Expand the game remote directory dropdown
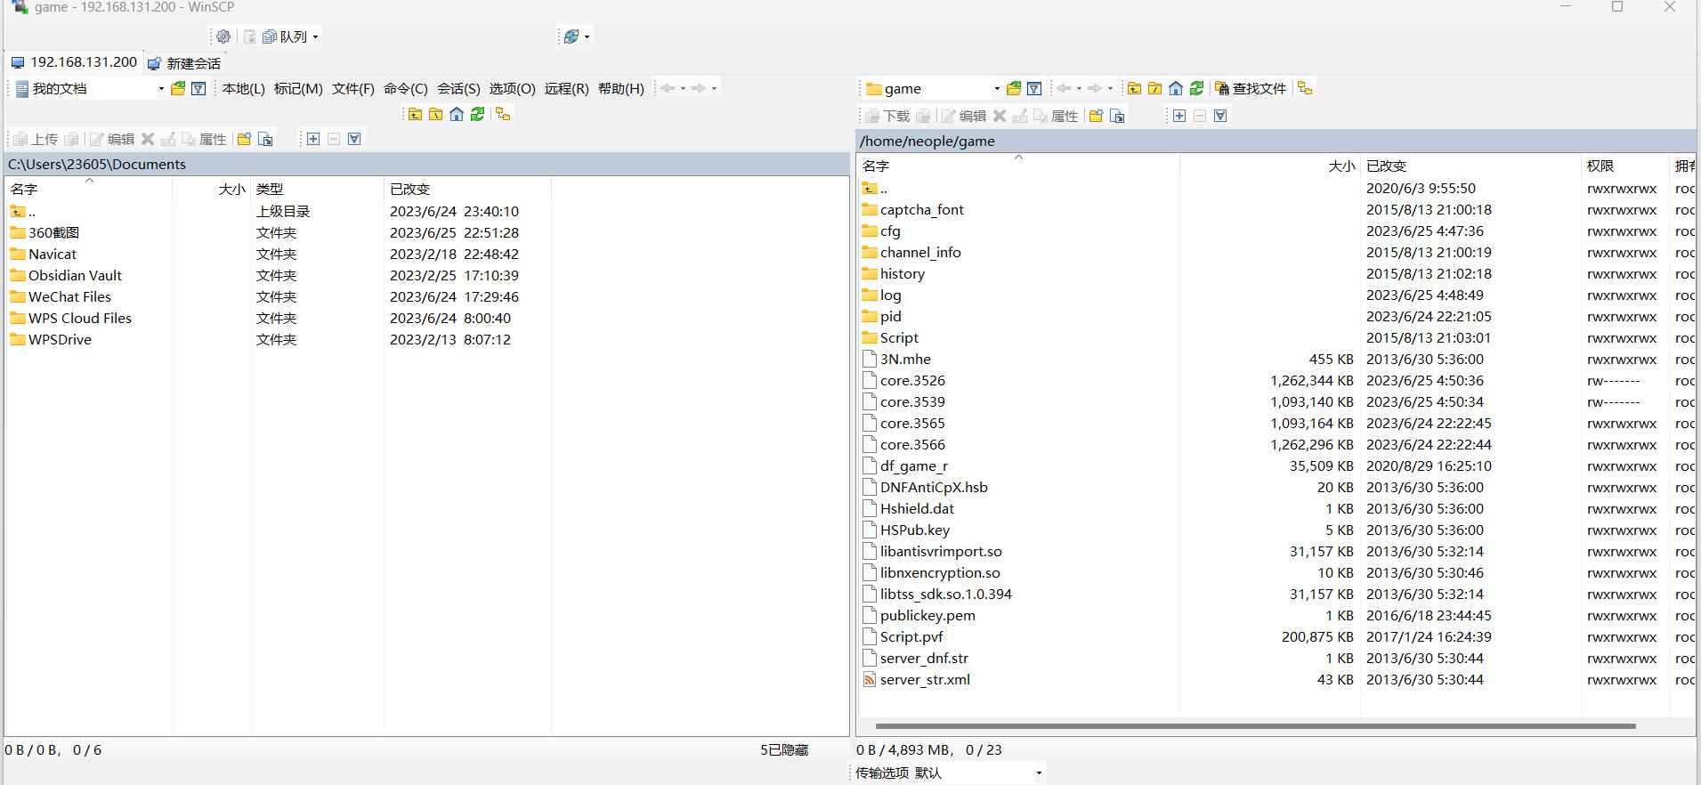Viewport: 1701px width, 785px height. (996, 88)
